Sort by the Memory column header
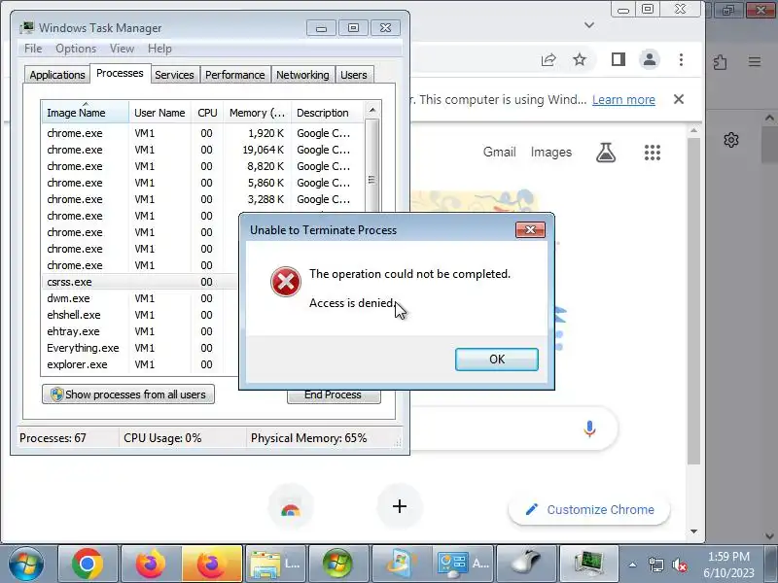This screenshot has width=778, height=583. (257, 113)
